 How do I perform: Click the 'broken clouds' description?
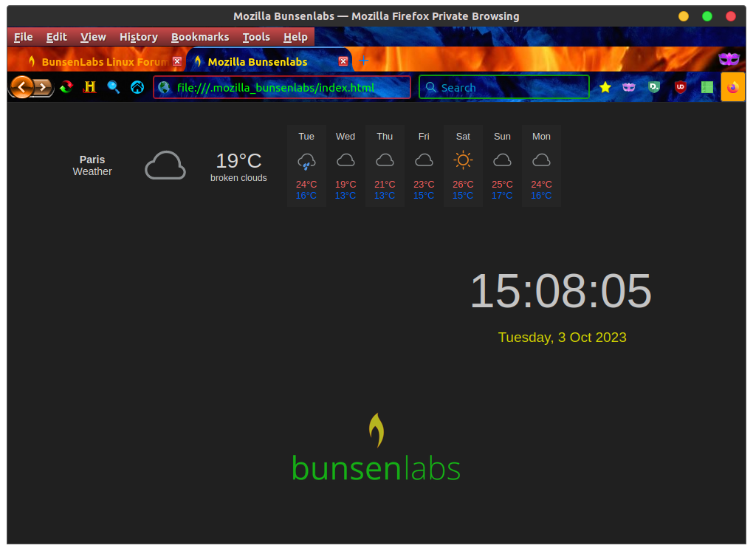[x=238, y=178]
